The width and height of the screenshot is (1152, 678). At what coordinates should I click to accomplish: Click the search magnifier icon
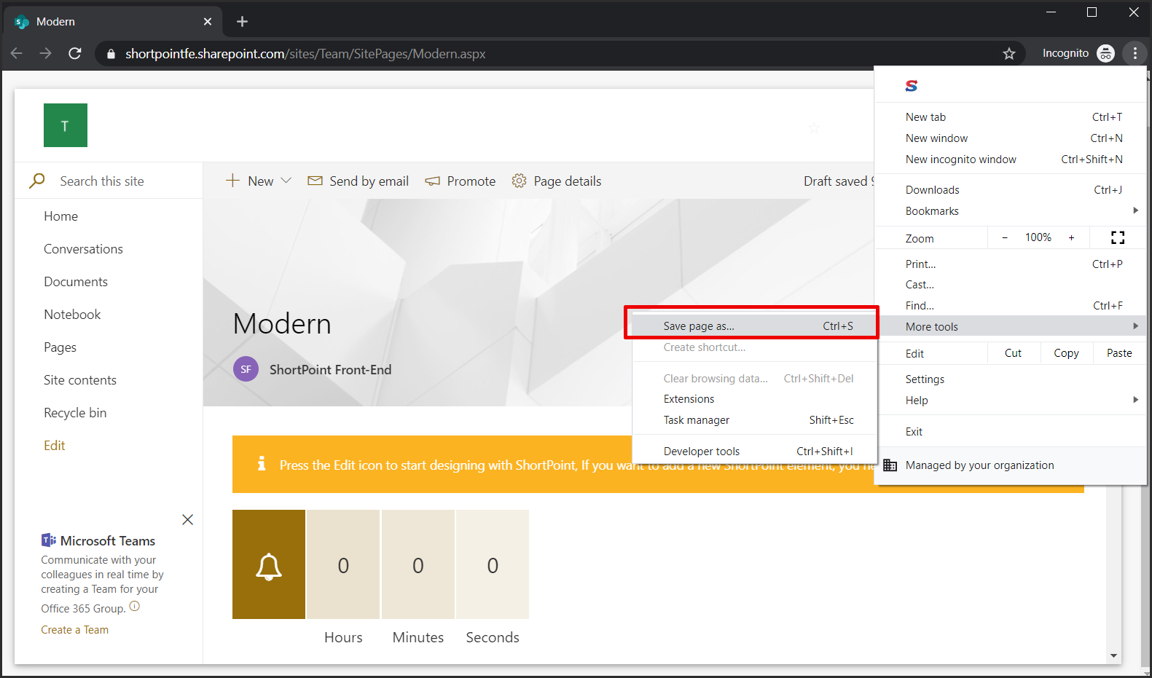tap(37, 181)
